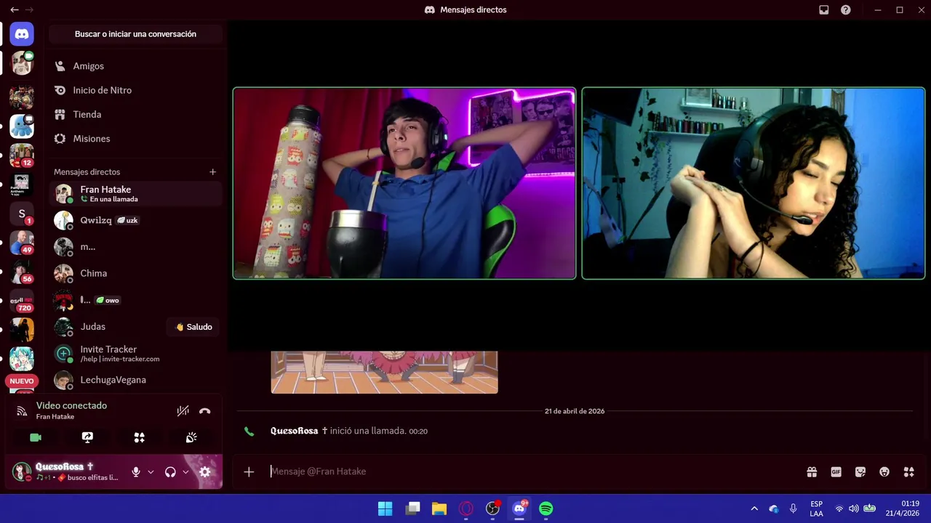Open Fran Hatake conversation
This screenshot has width=931, height=523.
[135, 194]
